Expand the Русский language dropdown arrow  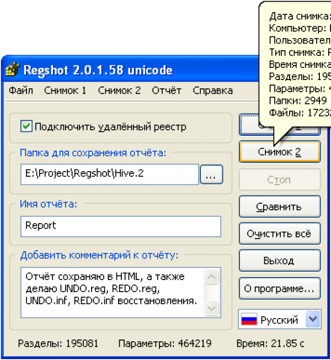coord(313,319)
